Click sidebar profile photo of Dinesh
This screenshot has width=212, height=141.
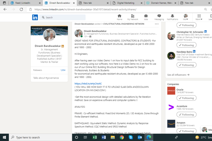[49, 35]
